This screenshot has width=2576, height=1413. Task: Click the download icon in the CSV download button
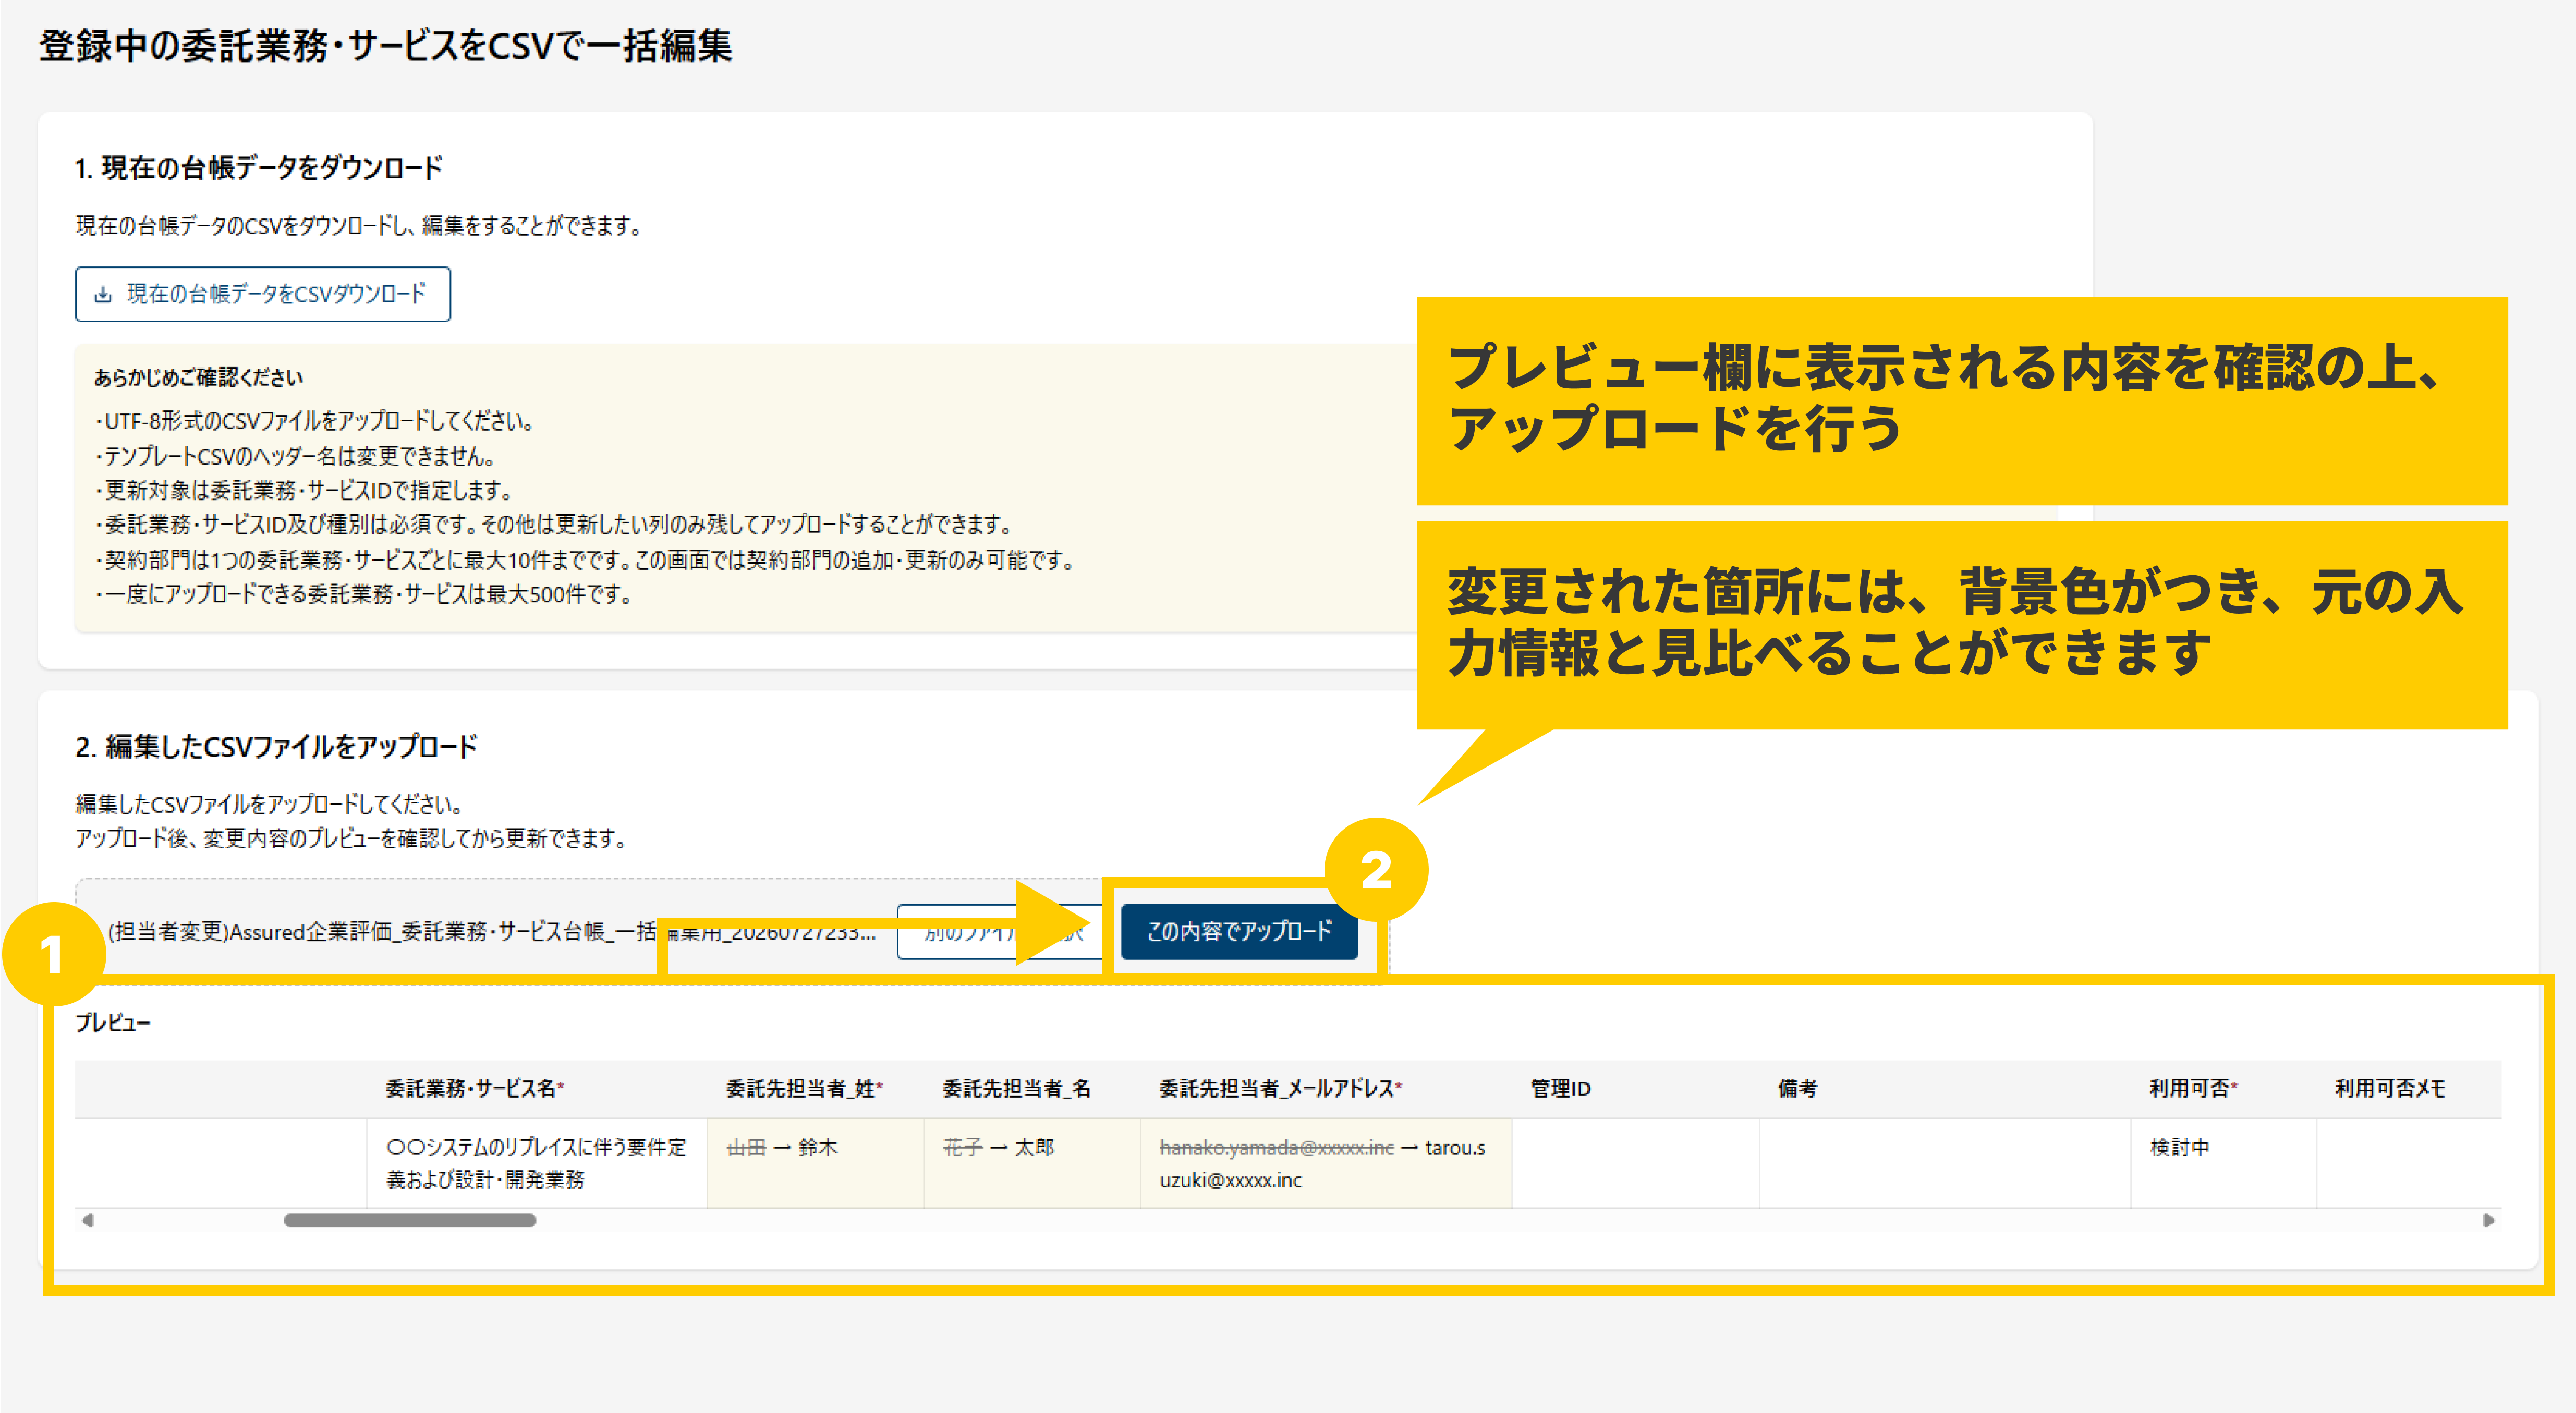pos(102,295)
